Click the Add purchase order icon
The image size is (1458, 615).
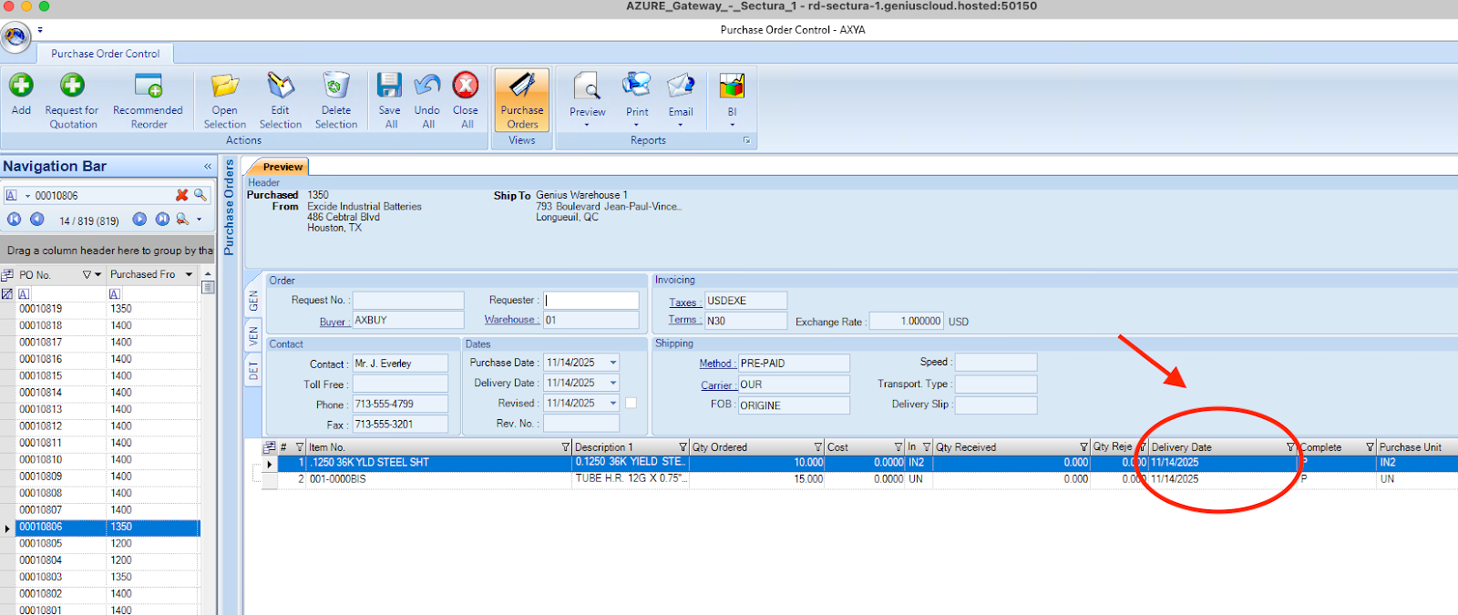(21, 87)
